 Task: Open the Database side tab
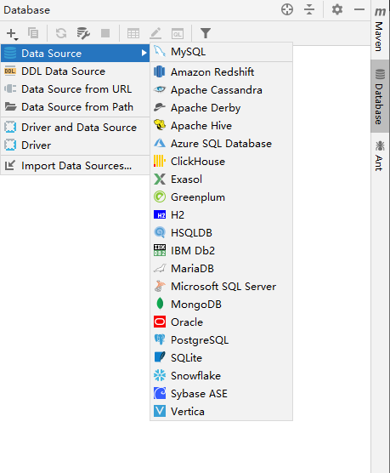coord(380,96)
